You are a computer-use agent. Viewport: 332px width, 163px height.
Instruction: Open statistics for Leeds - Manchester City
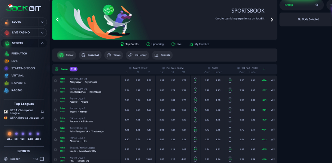coord(273,149)
